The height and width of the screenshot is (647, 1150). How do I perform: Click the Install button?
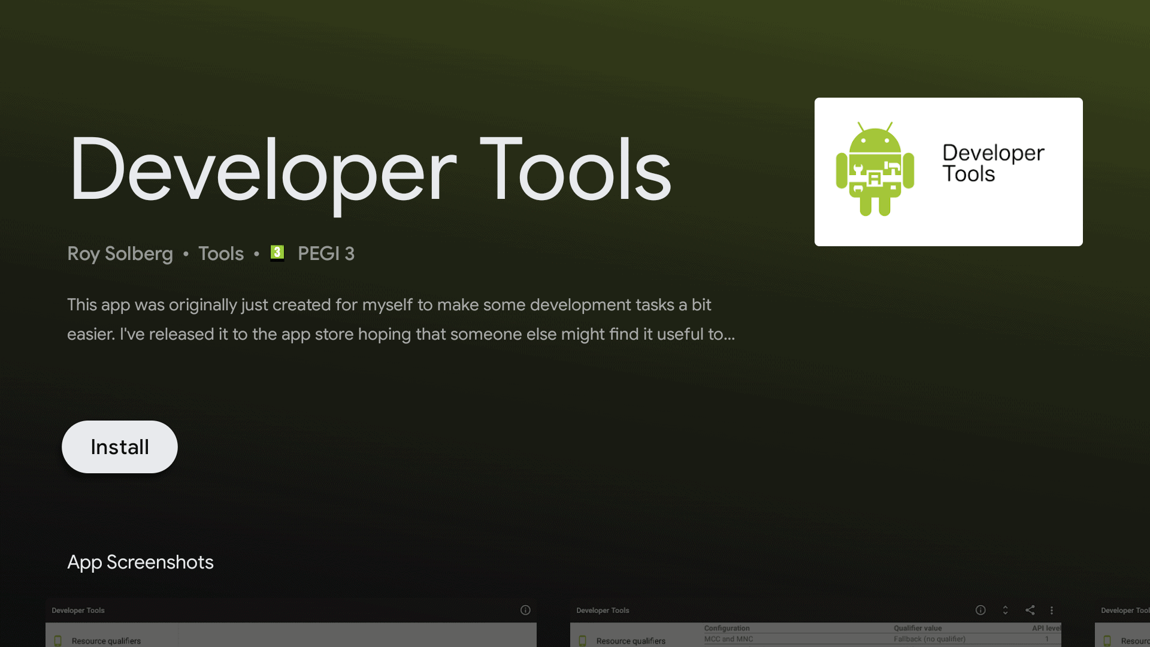coord(120,447)
